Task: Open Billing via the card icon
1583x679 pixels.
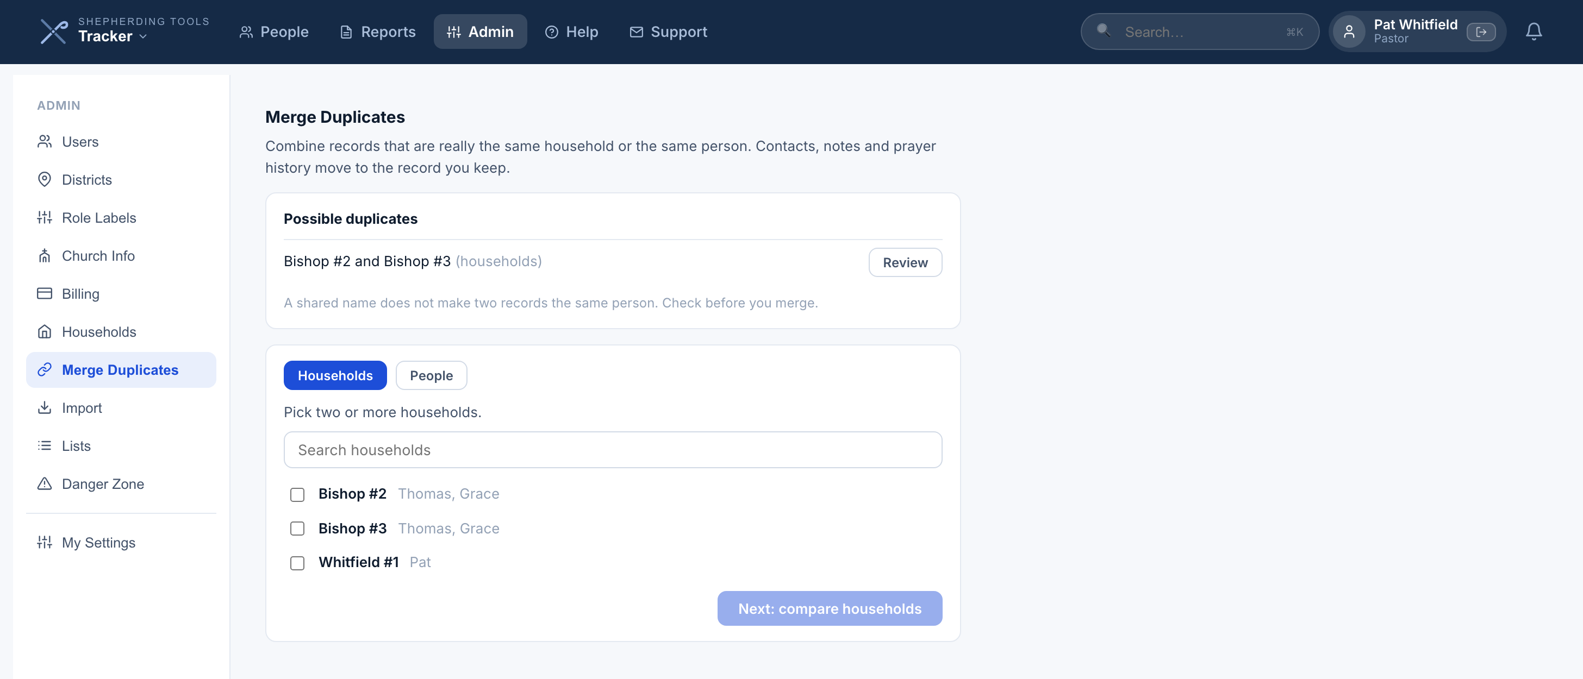Action: (x=44, y=294)
